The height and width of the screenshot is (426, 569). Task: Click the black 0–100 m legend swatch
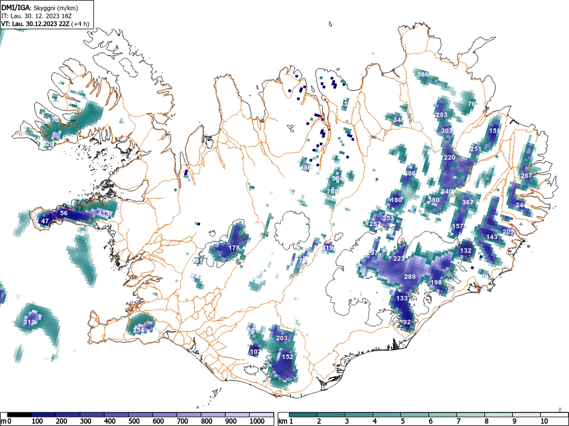tap(19, 415)
